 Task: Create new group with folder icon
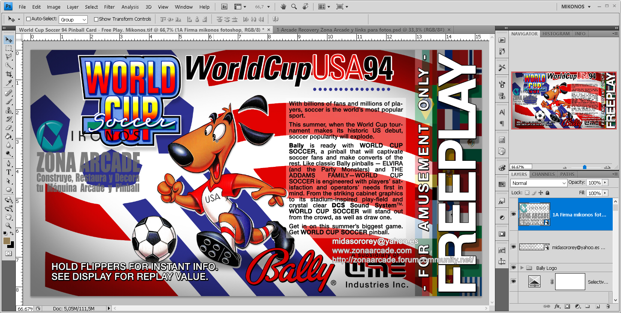(588, 306)
